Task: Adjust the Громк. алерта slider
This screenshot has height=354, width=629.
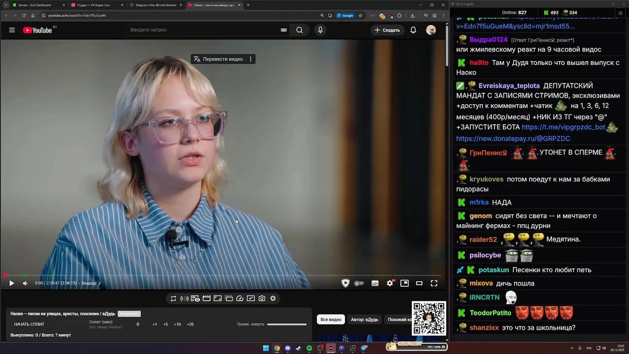Action: pyautogui.click(x=286, y=324)
